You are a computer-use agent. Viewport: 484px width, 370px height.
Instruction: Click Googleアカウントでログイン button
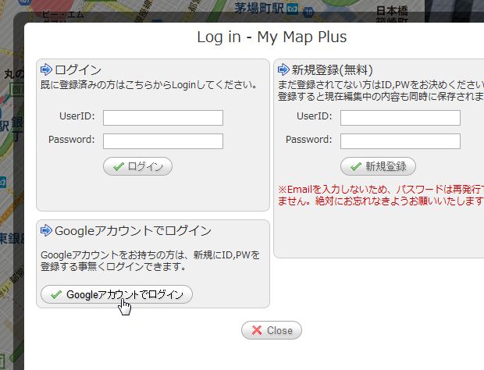click(x=116, y=294)
